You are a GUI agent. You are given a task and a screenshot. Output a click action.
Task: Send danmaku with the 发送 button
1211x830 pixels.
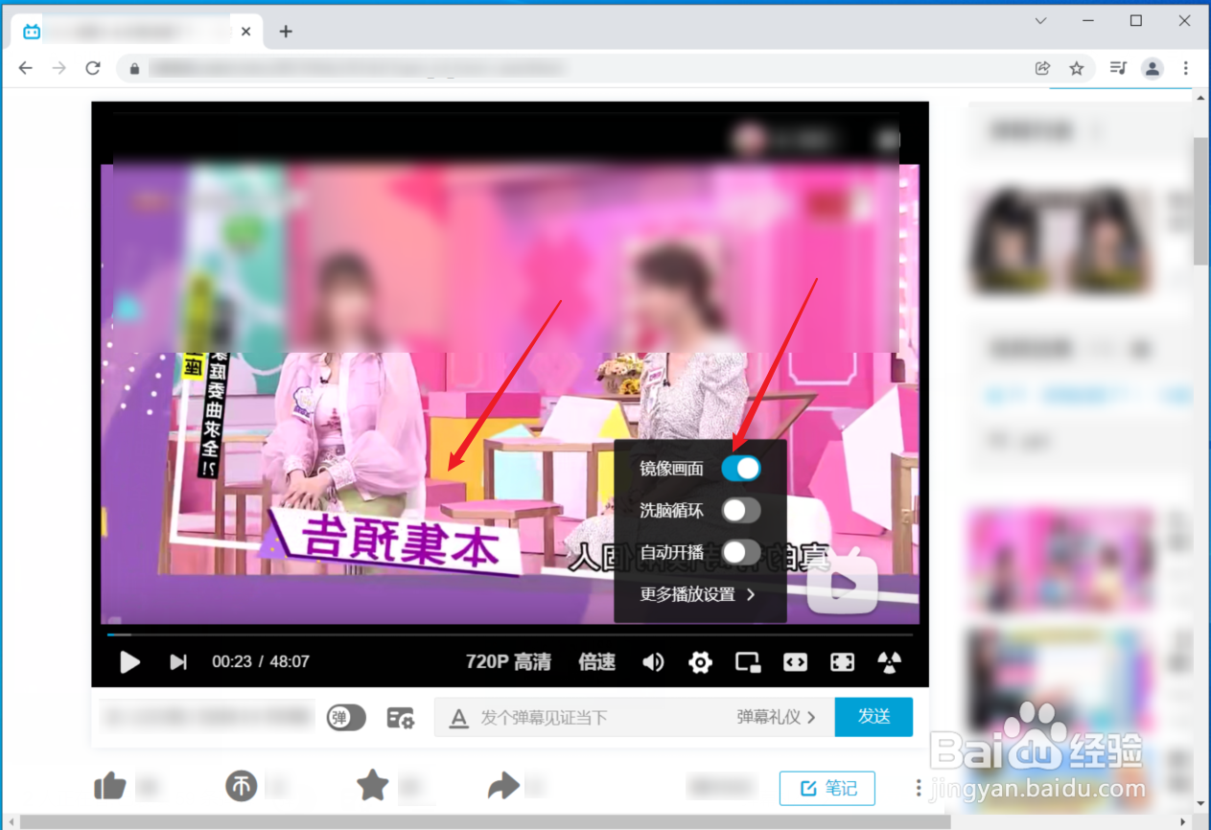(873, 717)
